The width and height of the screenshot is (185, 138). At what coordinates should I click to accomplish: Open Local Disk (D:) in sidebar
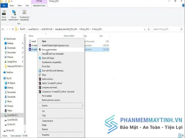click(x=11, y=120)
